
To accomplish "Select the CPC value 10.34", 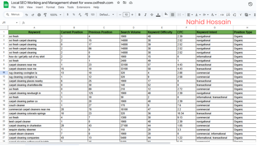I will click(186, 113).
